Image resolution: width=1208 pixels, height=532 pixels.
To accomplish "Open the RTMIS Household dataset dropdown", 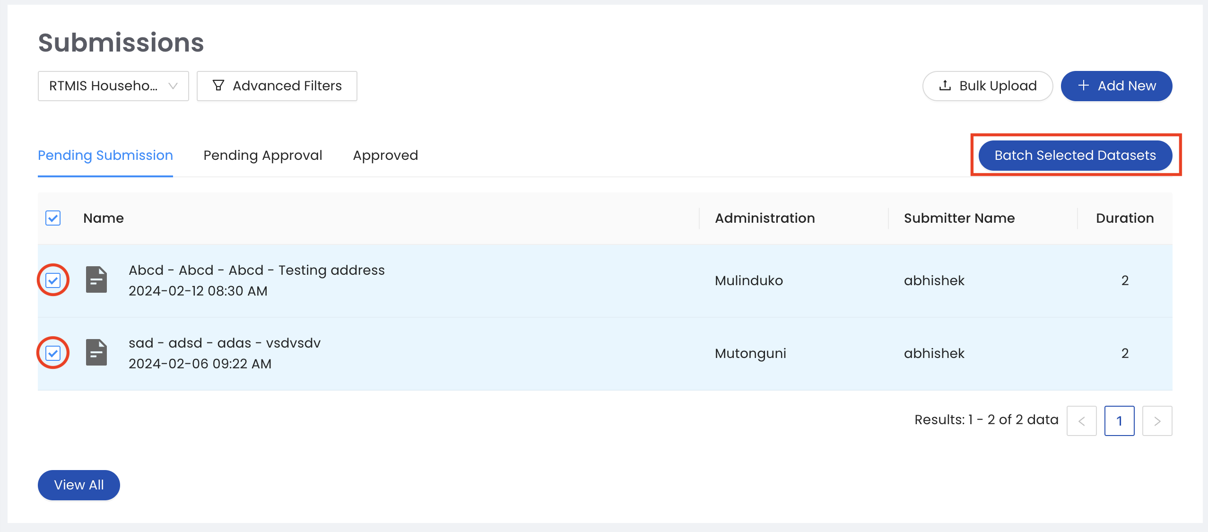I will point(113,86).
